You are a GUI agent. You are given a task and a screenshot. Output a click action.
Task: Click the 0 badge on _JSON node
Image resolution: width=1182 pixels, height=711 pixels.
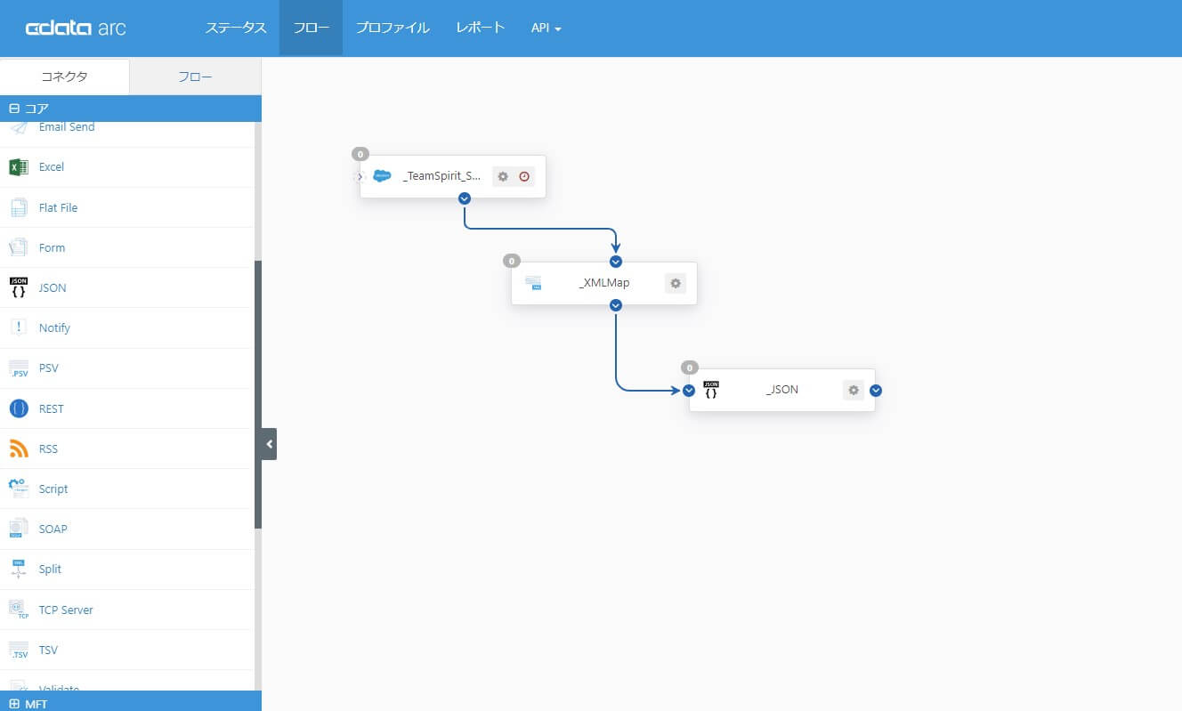coord(690,368)
